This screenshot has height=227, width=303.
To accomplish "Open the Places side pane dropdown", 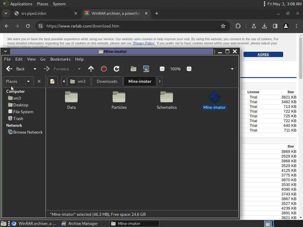I will pyautogui.click(x=18, y=82).
